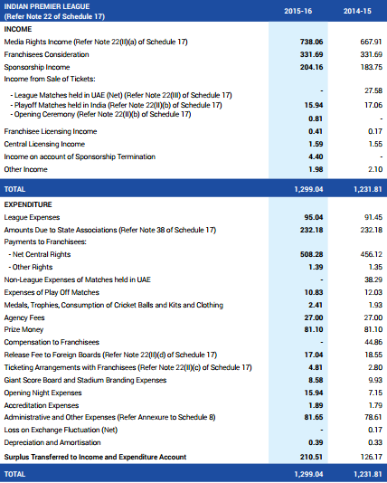The image size is (387, 483).
Task: Select Depreciation and Amortisation value 0.39
Action: click(x=316, y=442)
